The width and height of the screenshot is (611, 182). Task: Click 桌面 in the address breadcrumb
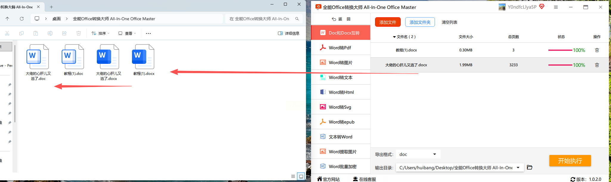coord(57,19)
